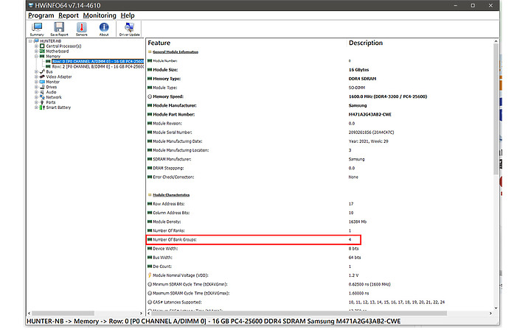531x332 pixels.
Task: Click the HUNTER-NB computer icon
Action: click(x=36, y=41)
